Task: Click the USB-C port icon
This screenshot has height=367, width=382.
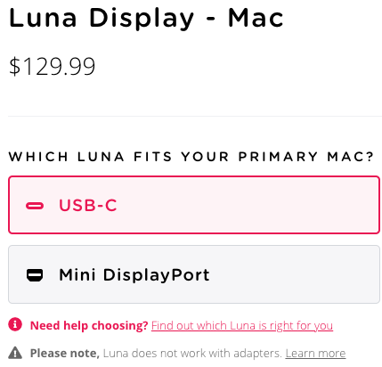Action: 35,206
